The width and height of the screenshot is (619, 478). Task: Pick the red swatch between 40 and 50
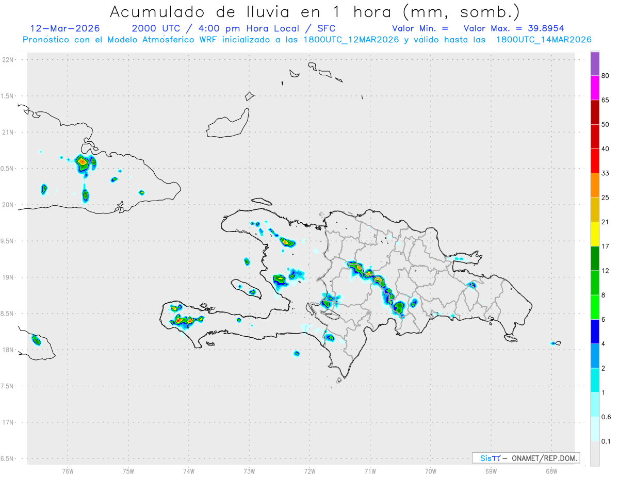[x=595, y=137]
